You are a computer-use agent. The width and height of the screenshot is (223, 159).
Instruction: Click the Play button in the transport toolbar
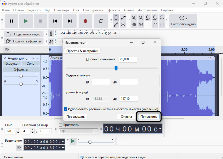[26, 21]
